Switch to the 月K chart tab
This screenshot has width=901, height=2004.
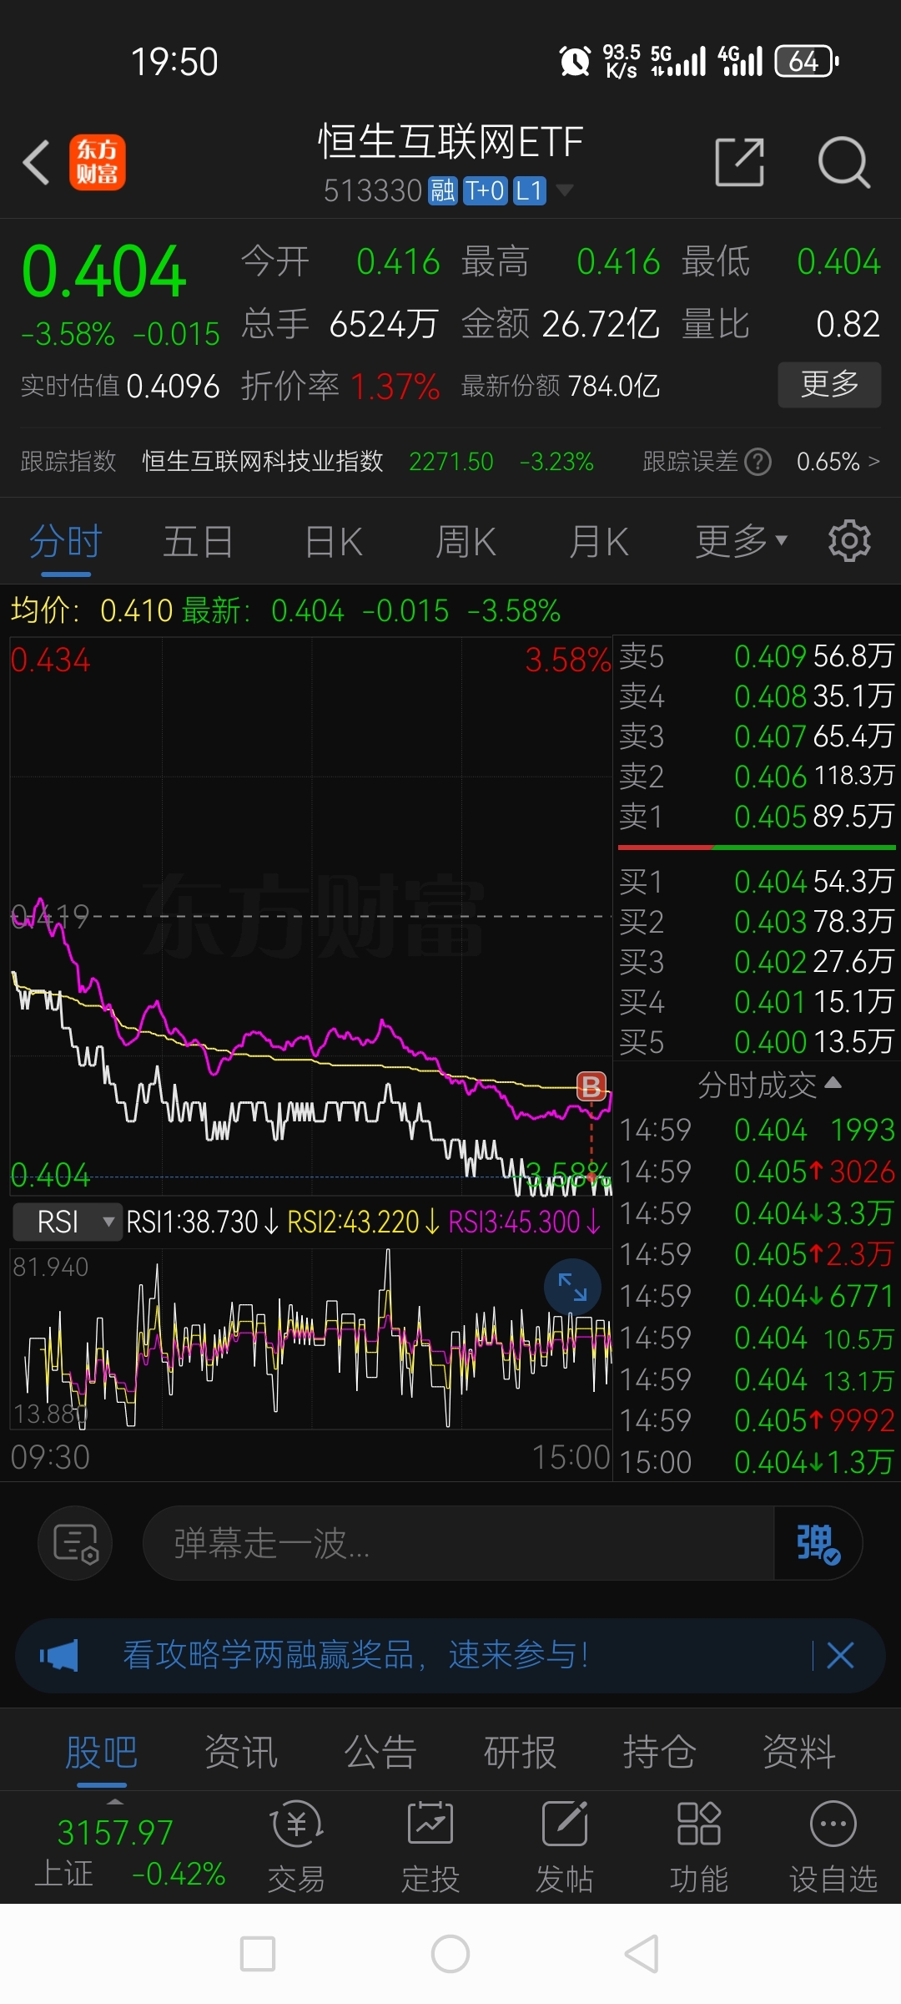[x=598, y=541]
